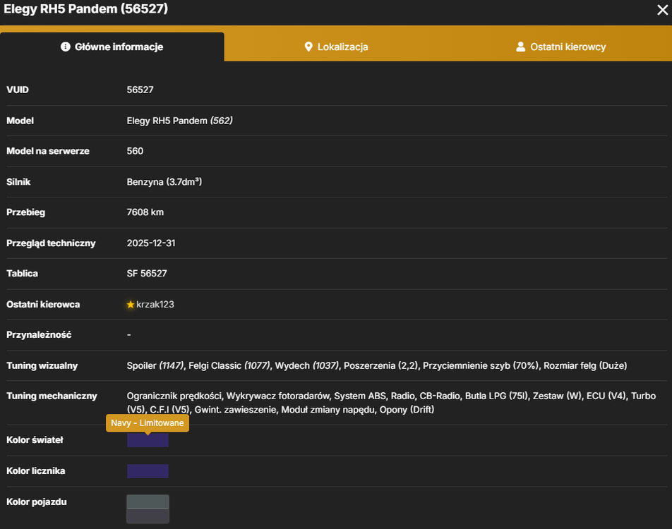Click the model value Elegy RH5 Pandem (562)
Screen dimensions: 672x529
point(179,121)
